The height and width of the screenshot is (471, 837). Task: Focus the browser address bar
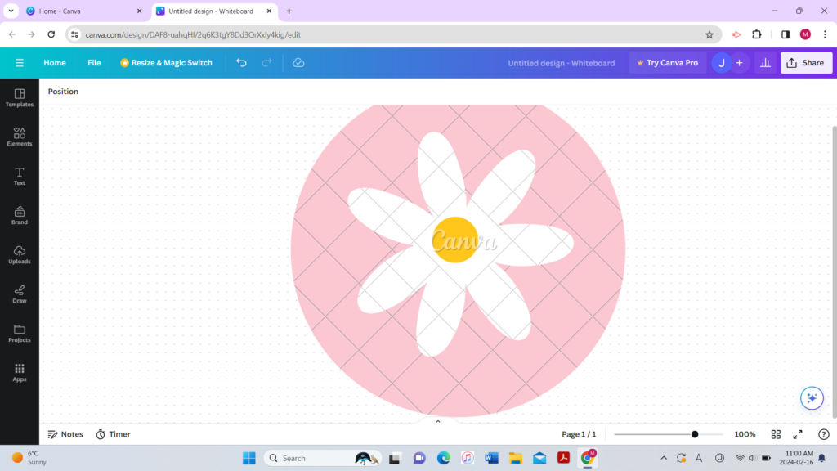pos(392,34)
